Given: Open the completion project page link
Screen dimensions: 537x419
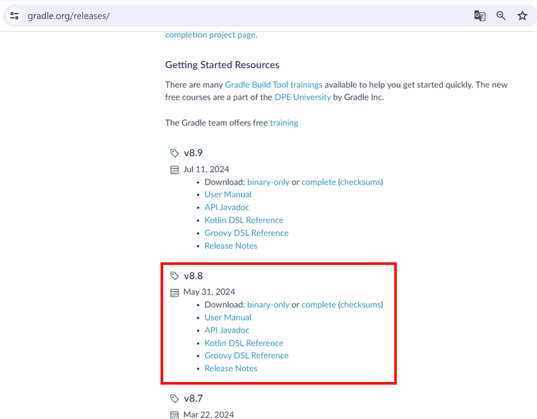Looking at the screenshot, I should 210,35.
